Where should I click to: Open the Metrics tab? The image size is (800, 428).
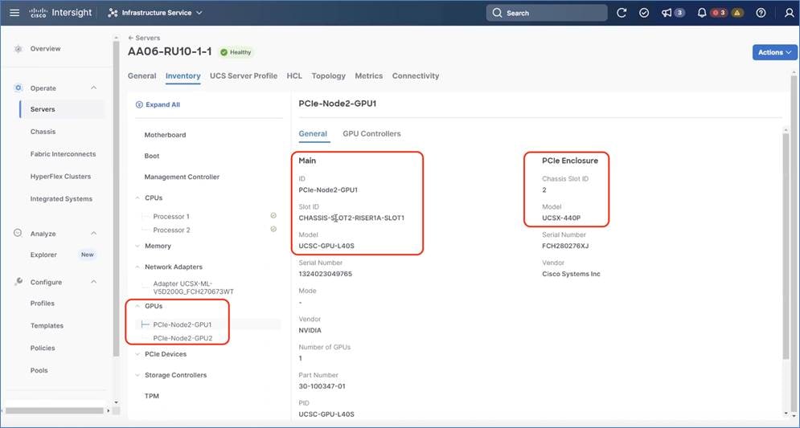point(369,76)
